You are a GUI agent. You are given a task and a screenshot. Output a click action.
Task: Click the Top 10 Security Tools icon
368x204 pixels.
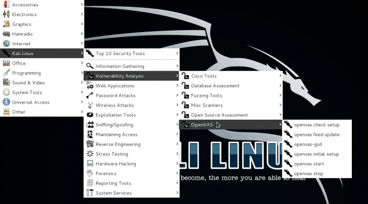[x=90, y=53]
